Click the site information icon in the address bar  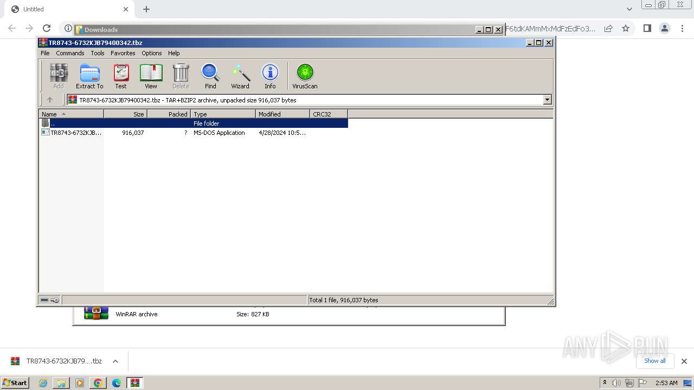click(68, 28)
